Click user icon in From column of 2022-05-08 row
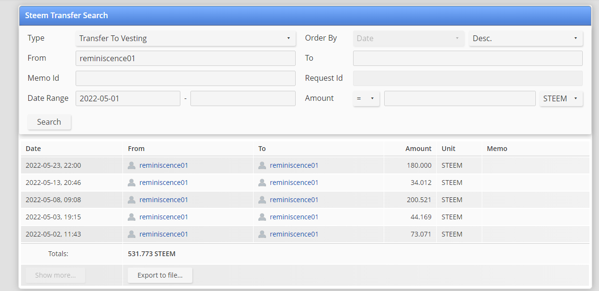Image resolution: width=599 pixels, height=291 pixels. [x=132, y=200]
